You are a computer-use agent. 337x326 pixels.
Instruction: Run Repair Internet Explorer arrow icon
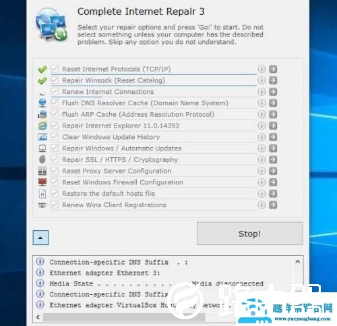(273, 126)
